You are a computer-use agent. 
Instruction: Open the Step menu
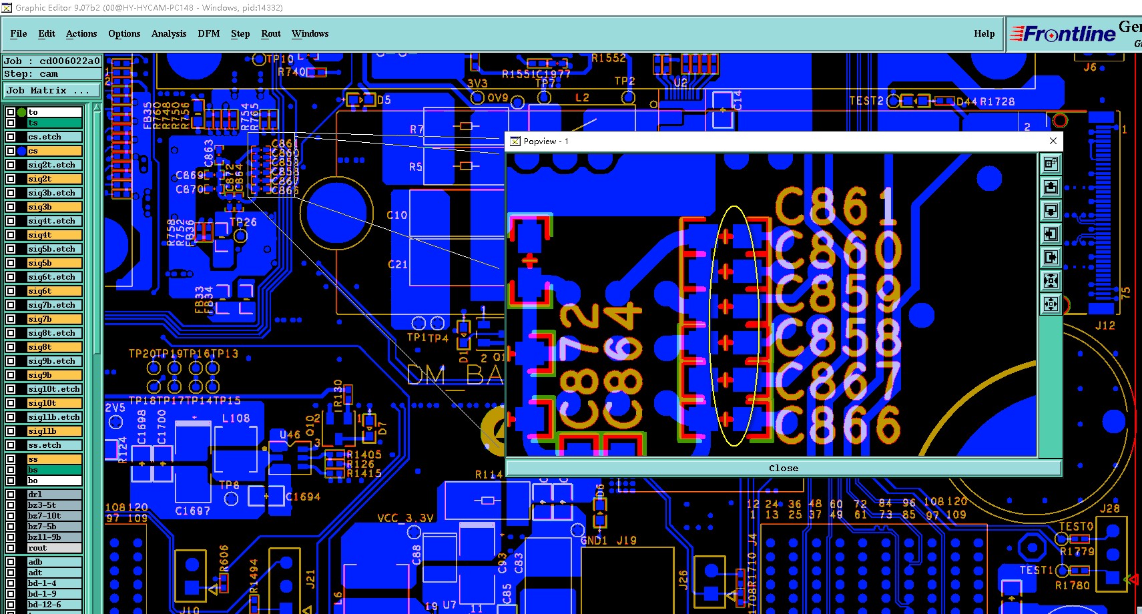(240, 33)
